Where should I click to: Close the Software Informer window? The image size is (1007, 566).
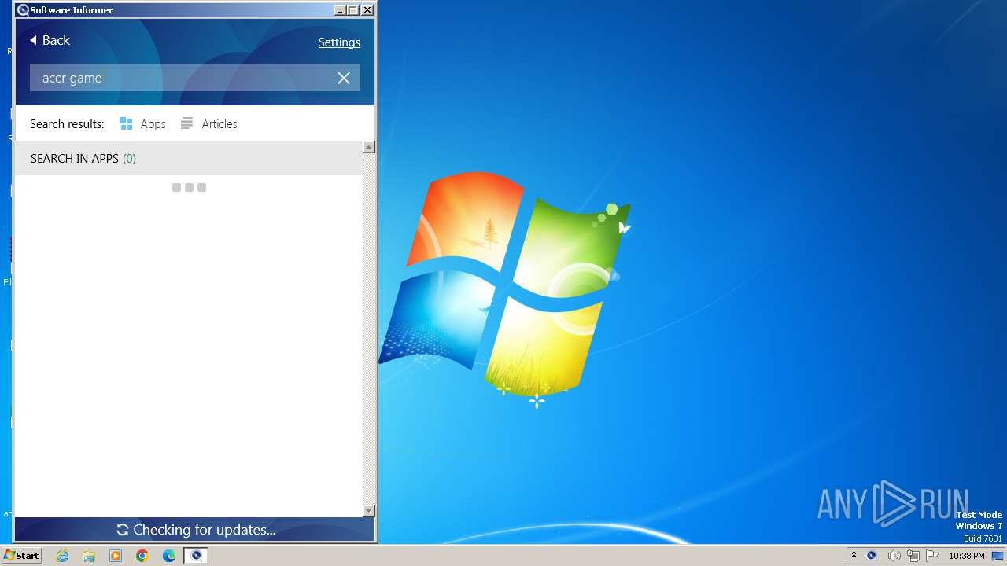367,10
